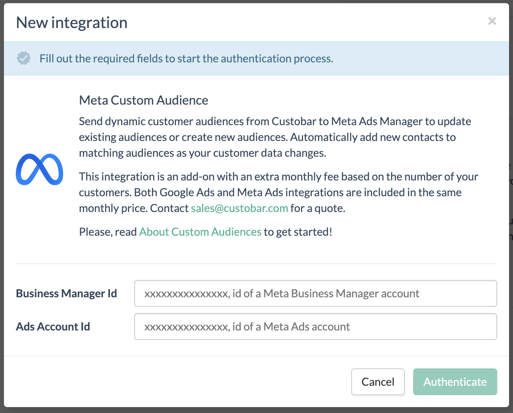Open the About Custom Audiences link
The image size is (513, 413).
tap(200, 232)
